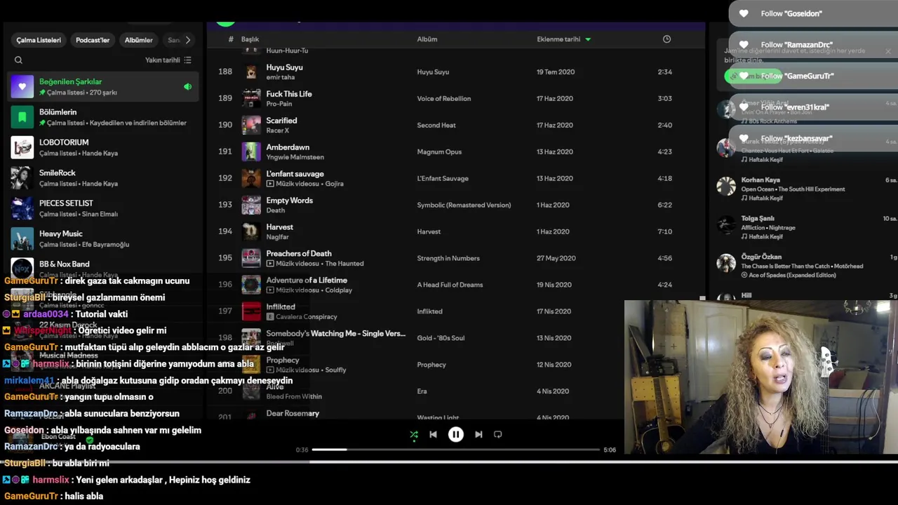Click Inflikted album art thumbnail
This screenshot has width=898, height=505.
click(x=251, y=311)
